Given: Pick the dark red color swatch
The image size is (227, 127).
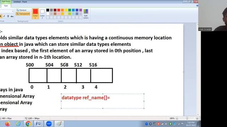Looking at the screenshot, I should 55,10.
